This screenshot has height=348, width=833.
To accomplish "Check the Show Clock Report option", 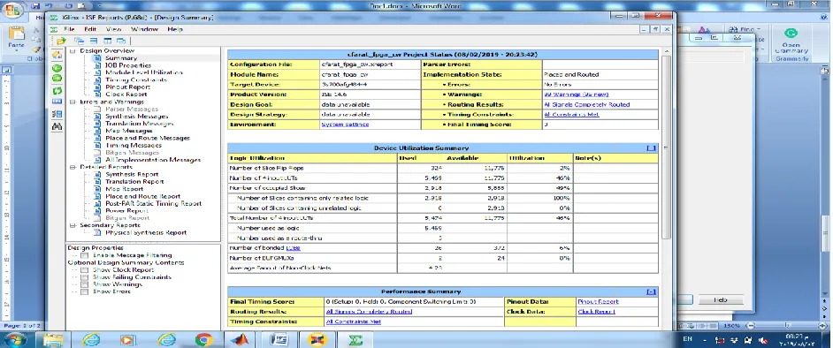I will tap(85, 270).
